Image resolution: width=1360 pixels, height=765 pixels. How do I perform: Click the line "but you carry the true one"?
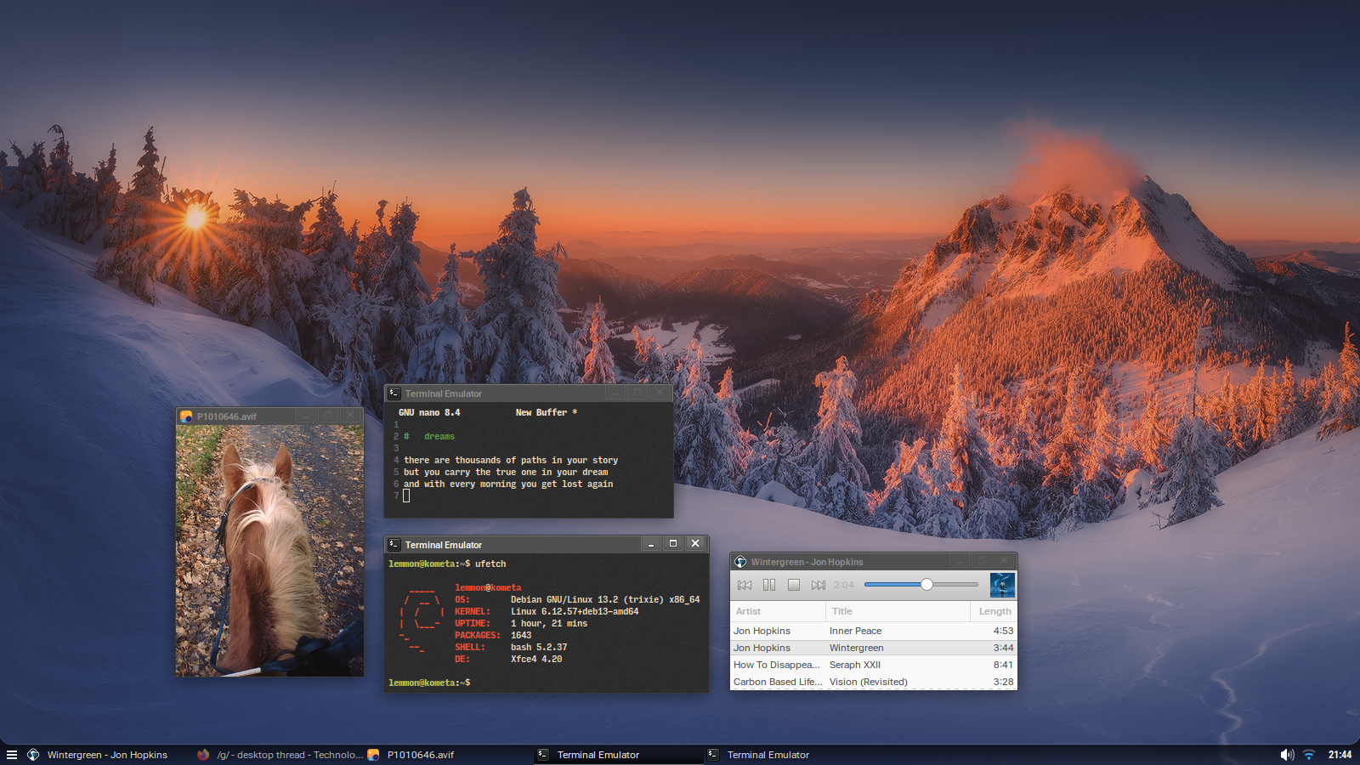coord(506,472)
